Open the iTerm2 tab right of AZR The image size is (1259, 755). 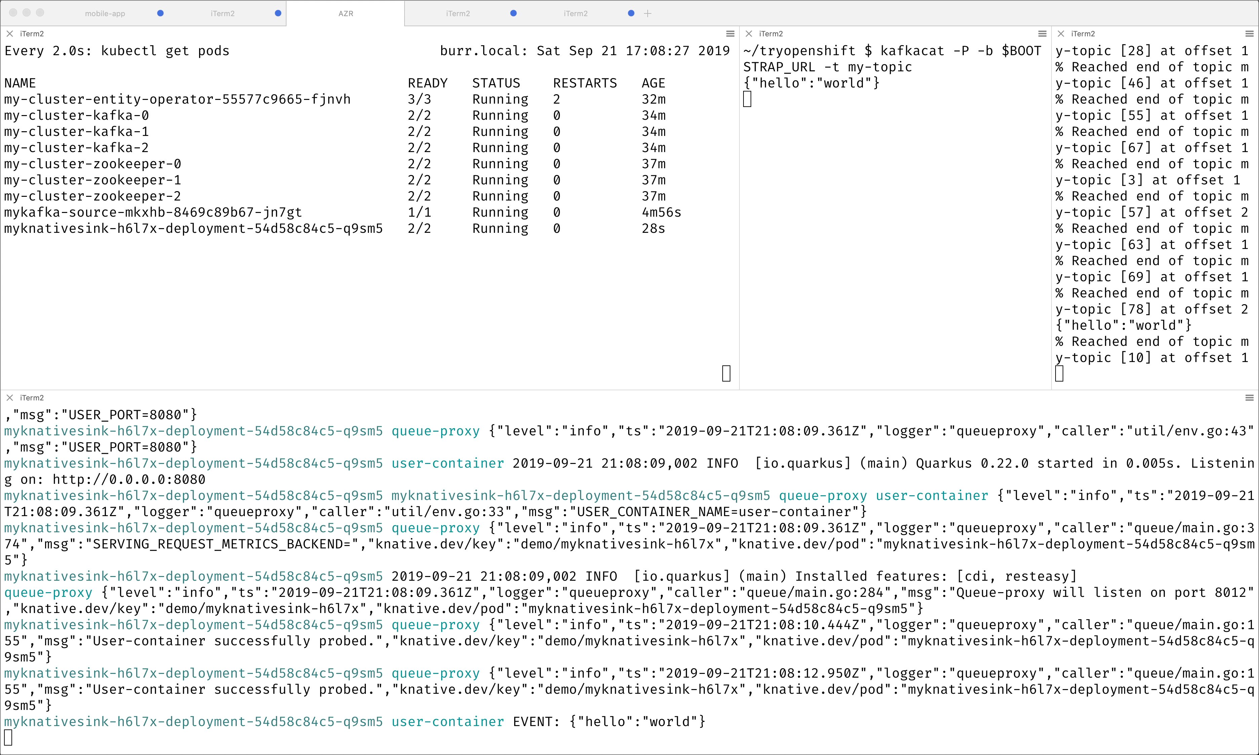point(458,13)
